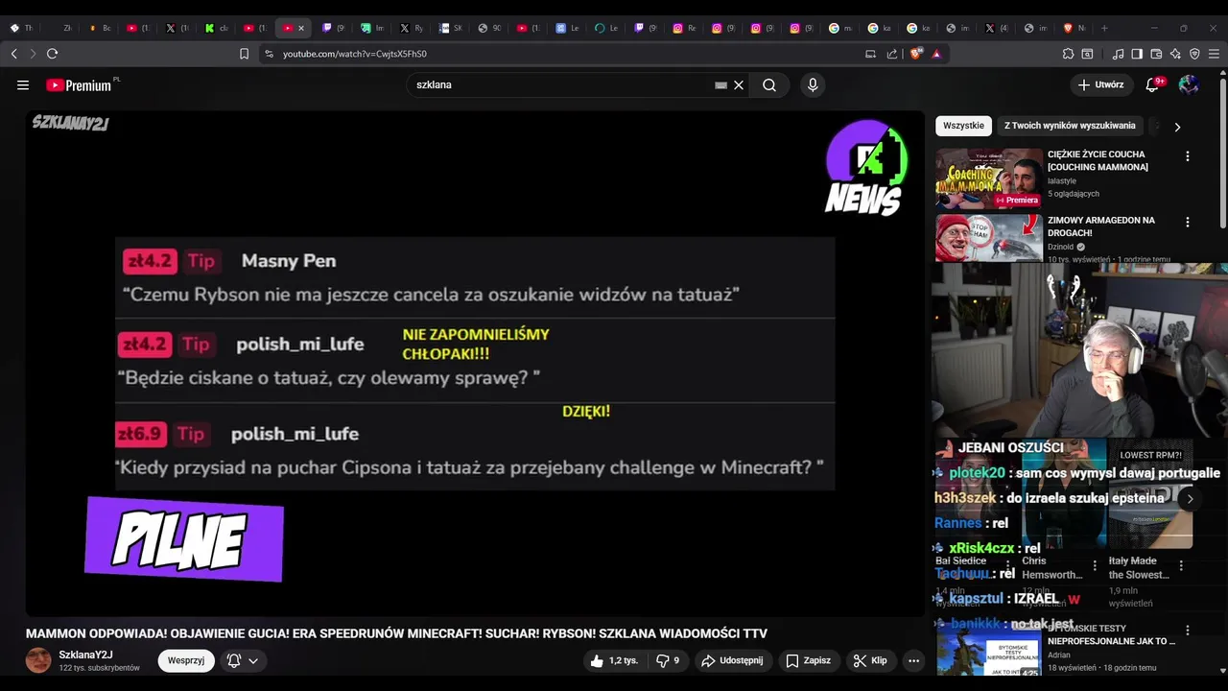Open Brave Wallet icon

(x=1156, y=54)
